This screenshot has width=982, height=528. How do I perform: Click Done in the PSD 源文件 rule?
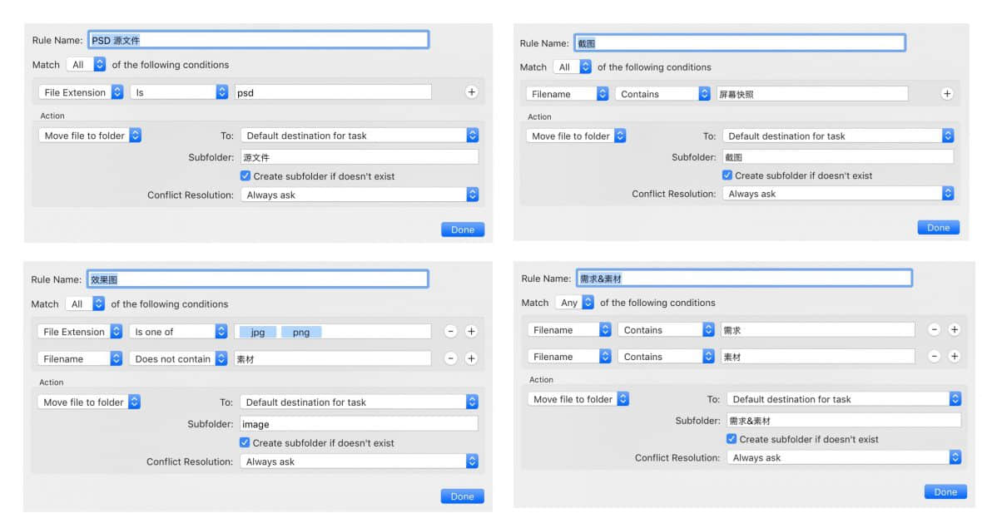[462, 229]
